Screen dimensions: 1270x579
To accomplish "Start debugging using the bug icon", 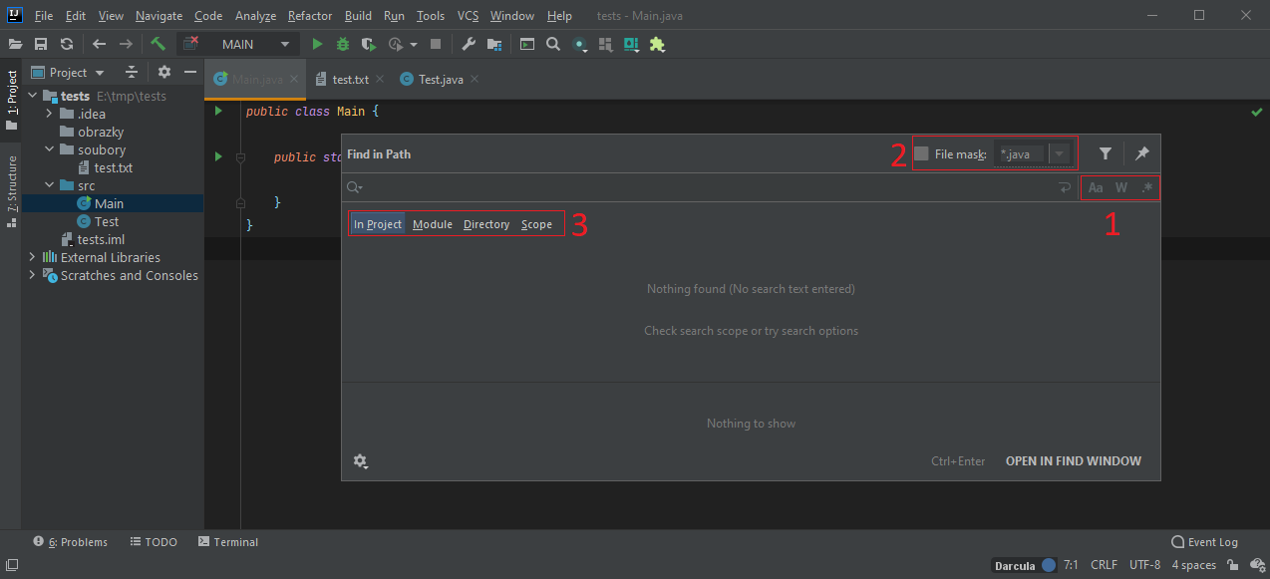I will tap(341, 44).
